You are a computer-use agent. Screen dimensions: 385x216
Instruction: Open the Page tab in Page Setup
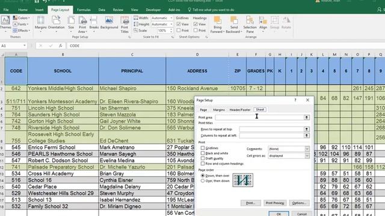tap(203, 110)
